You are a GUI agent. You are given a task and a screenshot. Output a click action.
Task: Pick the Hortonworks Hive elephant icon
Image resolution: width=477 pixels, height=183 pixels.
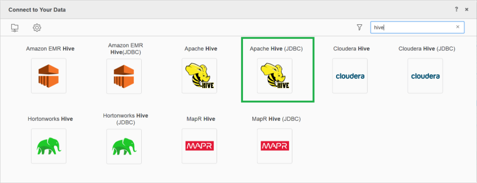49,146
